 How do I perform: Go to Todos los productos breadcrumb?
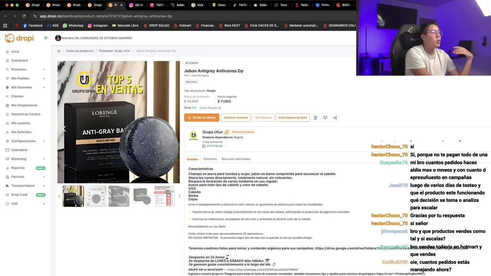79,51
